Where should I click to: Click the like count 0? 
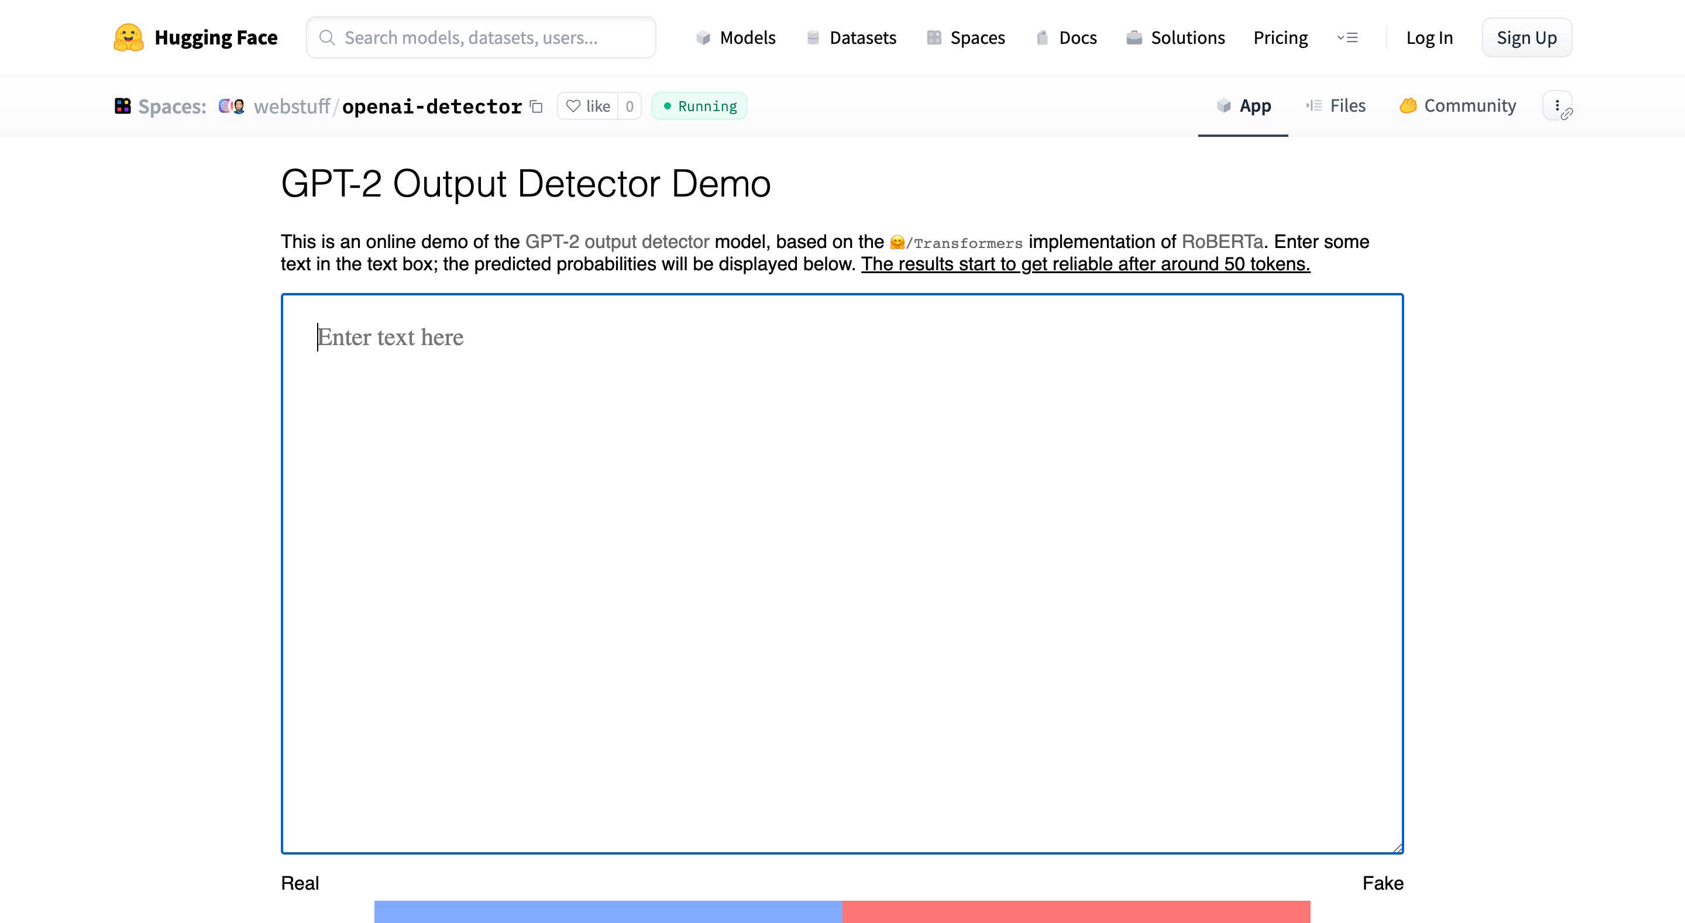point(630,106)
